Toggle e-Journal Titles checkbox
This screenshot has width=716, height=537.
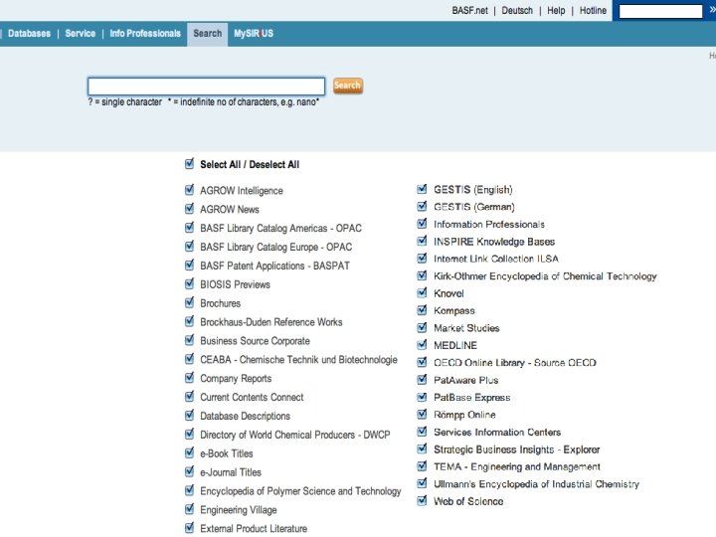190,471
